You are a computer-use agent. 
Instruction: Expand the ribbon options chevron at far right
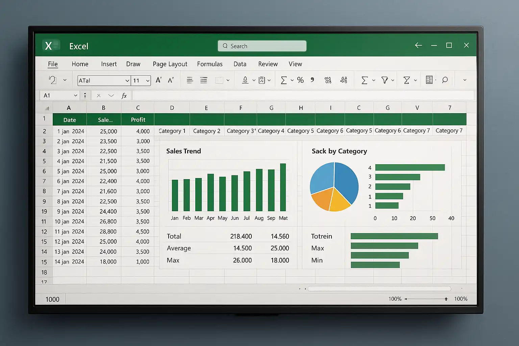coord(465,80)
